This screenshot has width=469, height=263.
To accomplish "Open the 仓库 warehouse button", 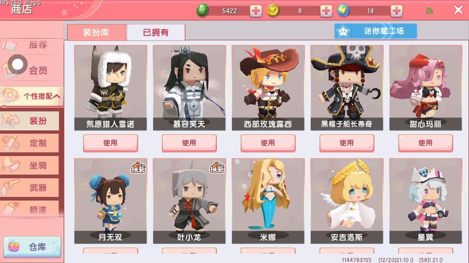I will pos(32,247).
